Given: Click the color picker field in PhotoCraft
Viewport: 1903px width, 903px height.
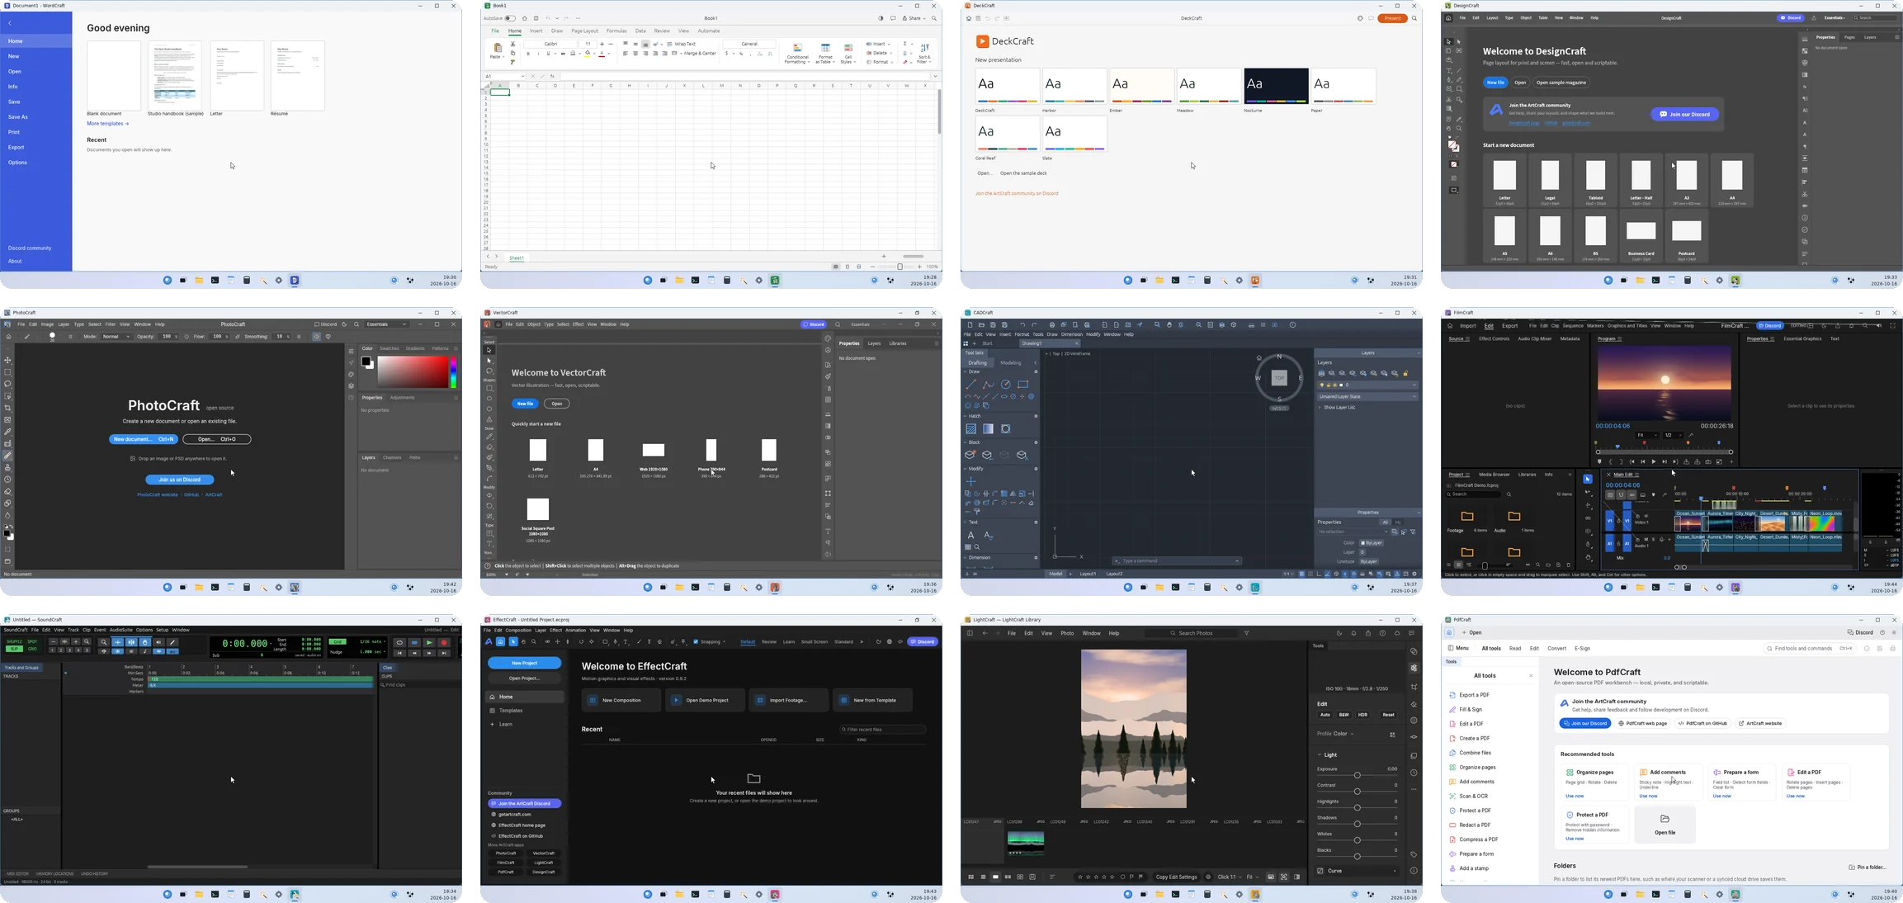Looking at the screenshot, I should [412, 372].
